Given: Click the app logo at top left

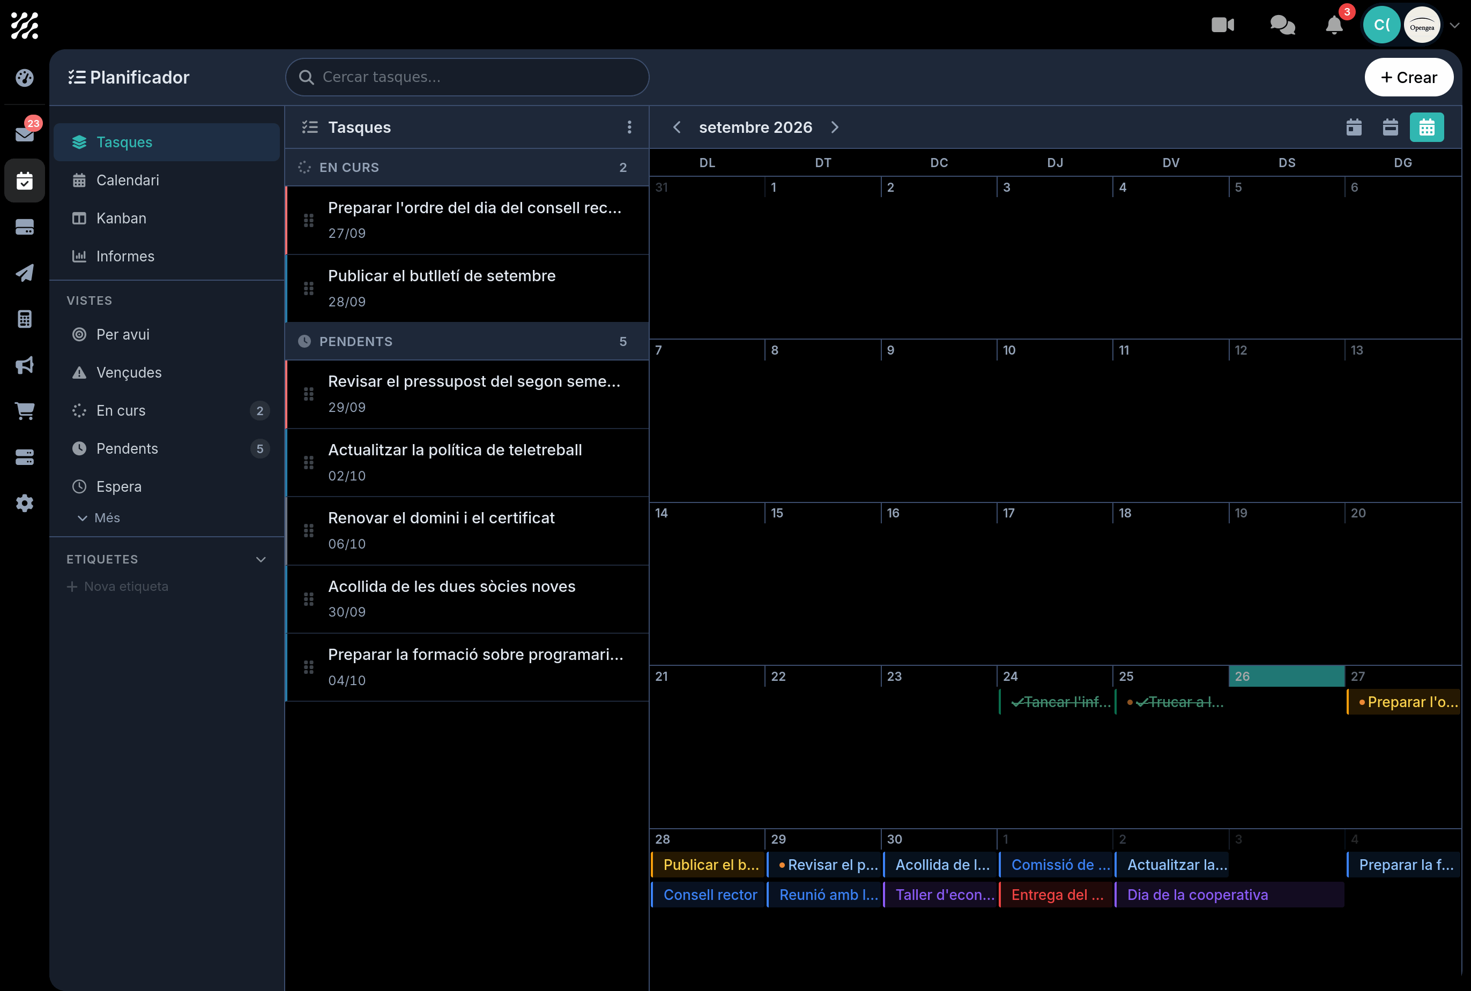Looking at the screenshot, I should pyautogui.click(x=25, y=26).
